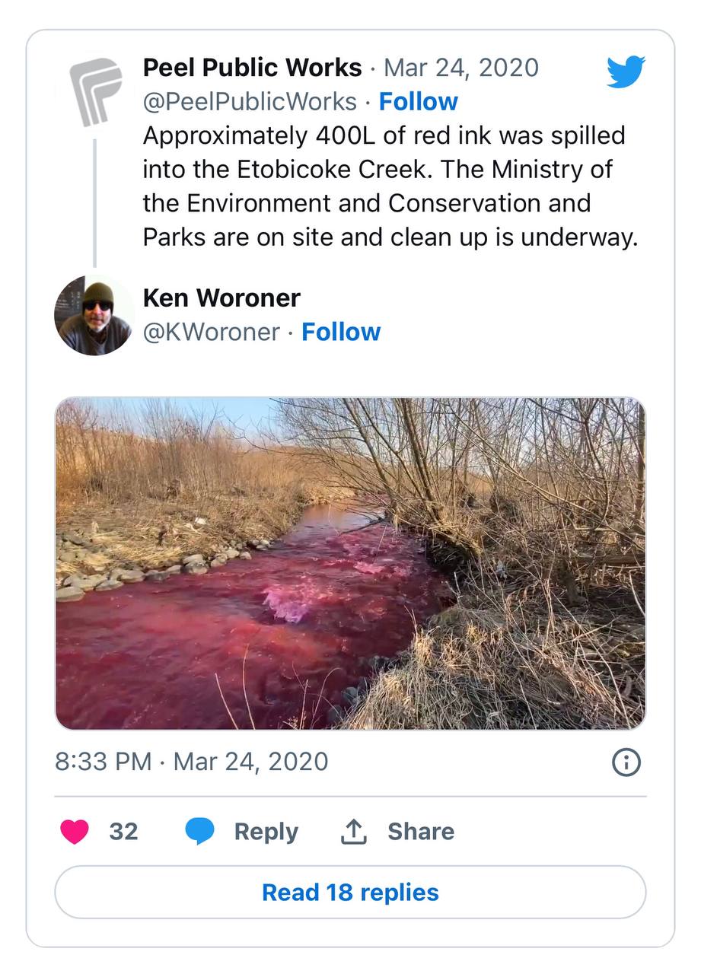
Task: Like the tweet with the heart icon
Action: click(75, 832)
